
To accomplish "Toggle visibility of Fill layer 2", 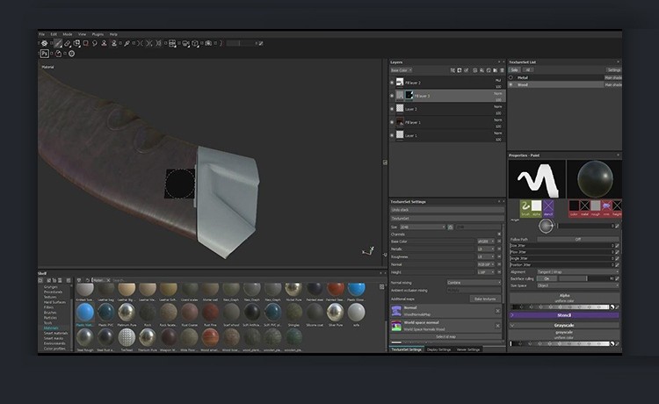I will click(x=392, y=83).
